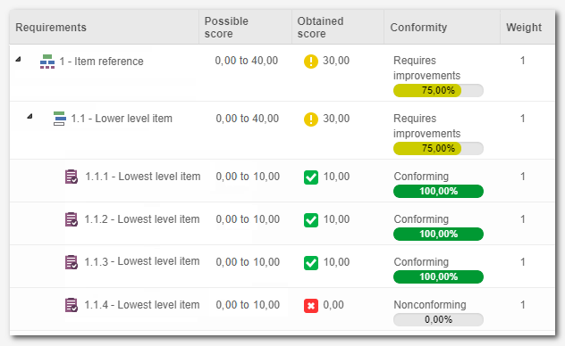Click yellow warning icon for Item reference

[x=311, y=61]
